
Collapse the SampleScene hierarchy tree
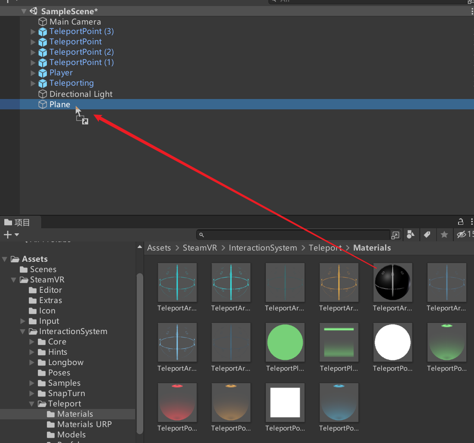point(24,11)
